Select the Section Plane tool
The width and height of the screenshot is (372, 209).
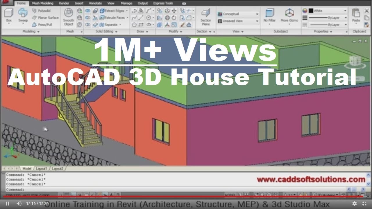coord(206,17)
